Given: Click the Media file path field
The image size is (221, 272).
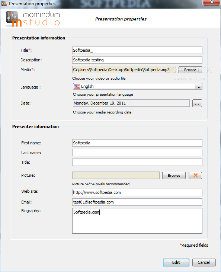Looking at the screenshot, I should point(124,70).
